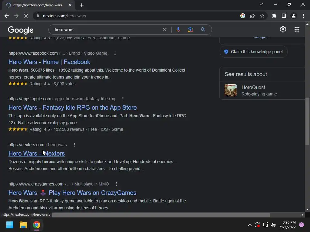Click into the hero wars search field
The image size is (310, 232).
pos(107,30)
